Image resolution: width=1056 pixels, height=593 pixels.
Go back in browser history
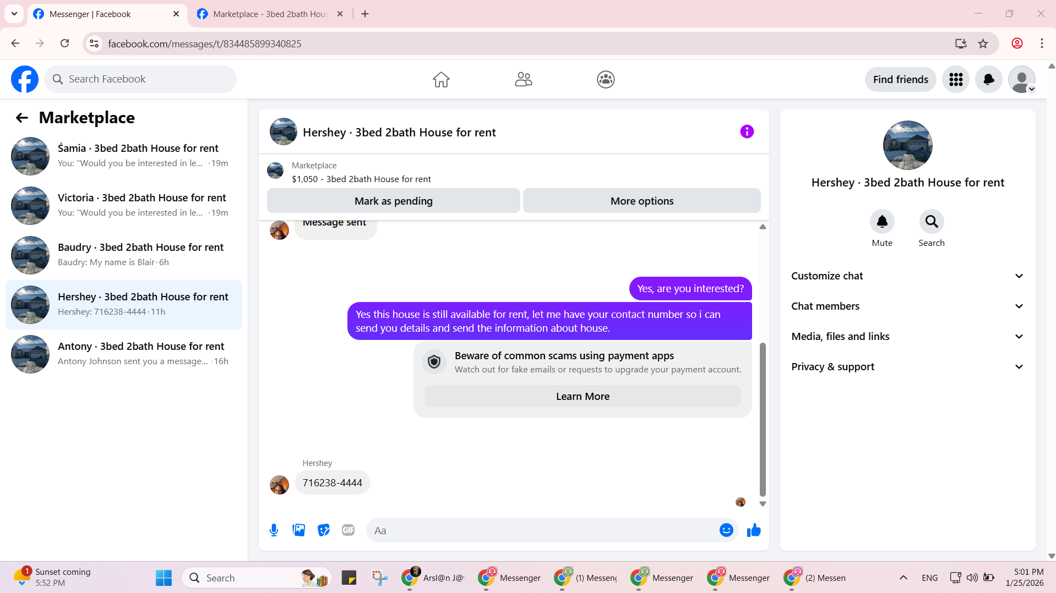(x=15, y=43)
